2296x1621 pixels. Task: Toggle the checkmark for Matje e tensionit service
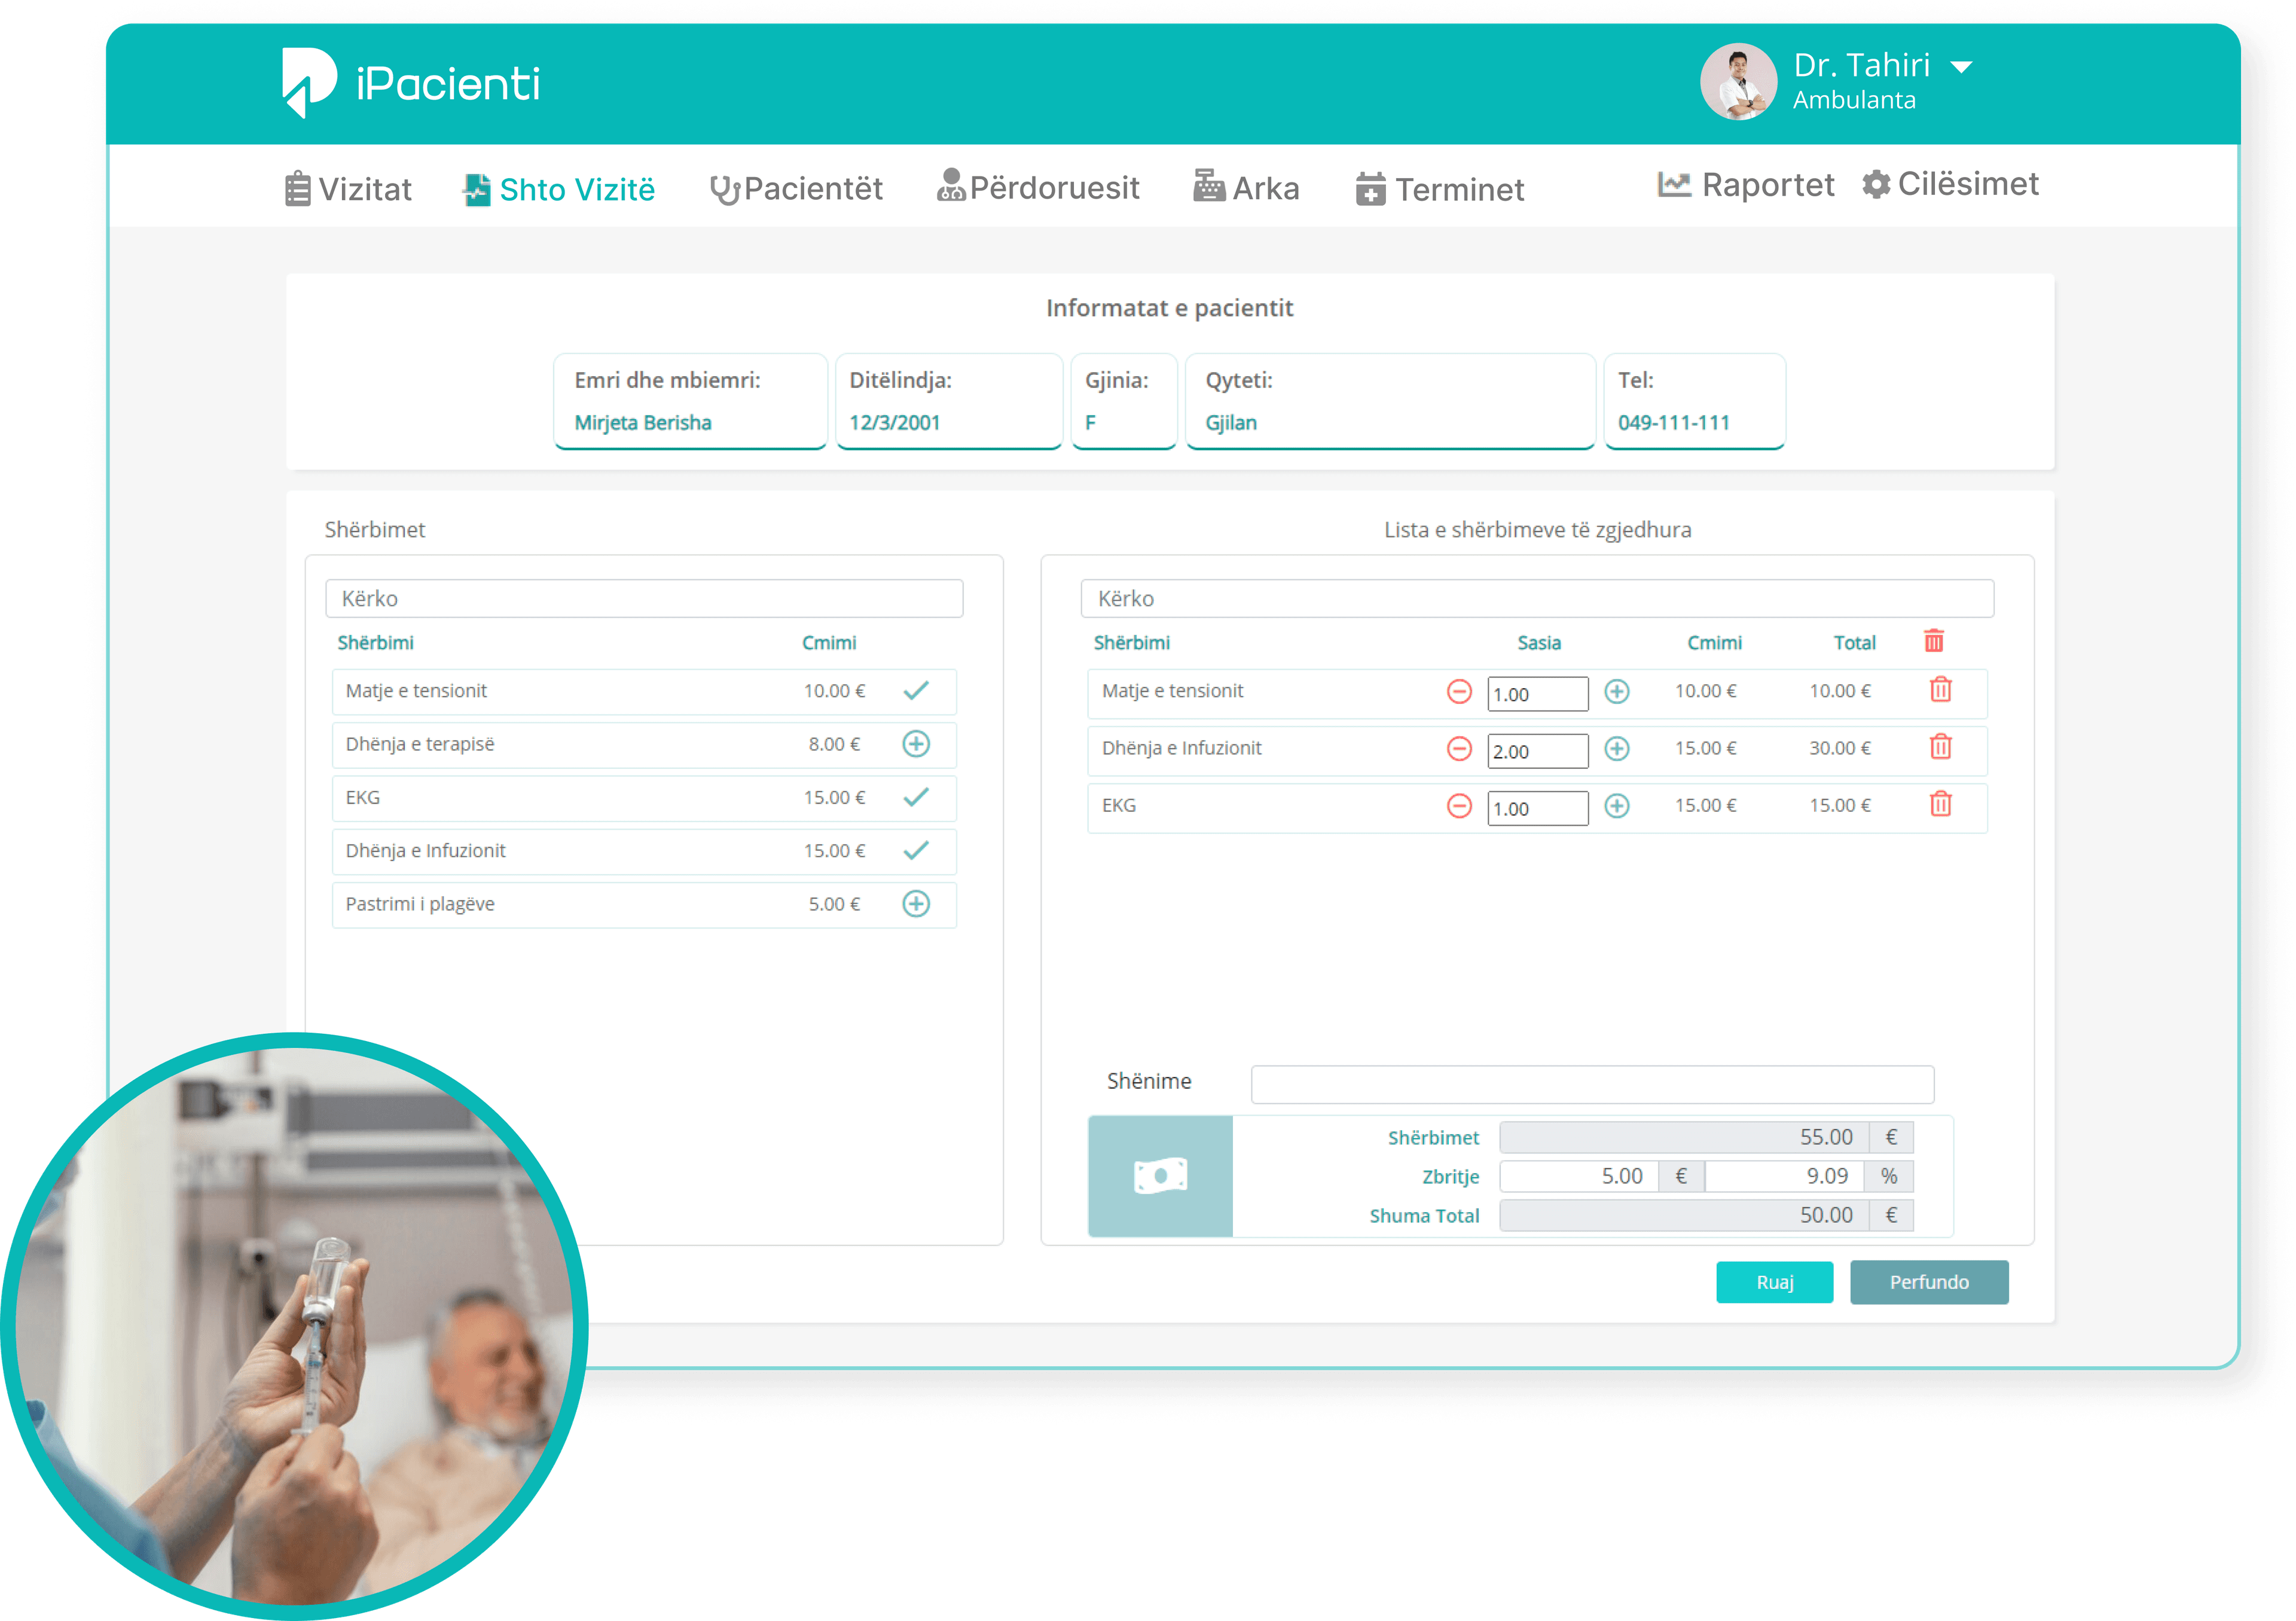[916, 690]
